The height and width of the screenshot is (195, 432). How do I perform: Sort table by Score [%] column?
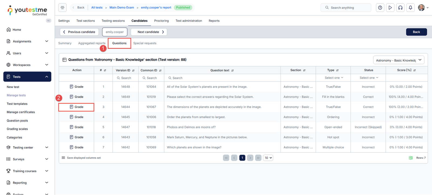(414, 70)
